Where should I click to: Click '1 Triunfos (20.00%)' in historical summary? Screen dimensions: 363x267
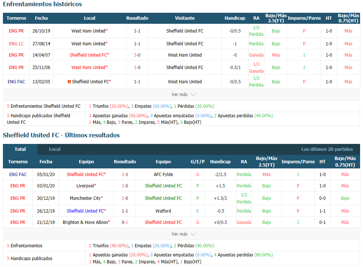coord(108,106)
